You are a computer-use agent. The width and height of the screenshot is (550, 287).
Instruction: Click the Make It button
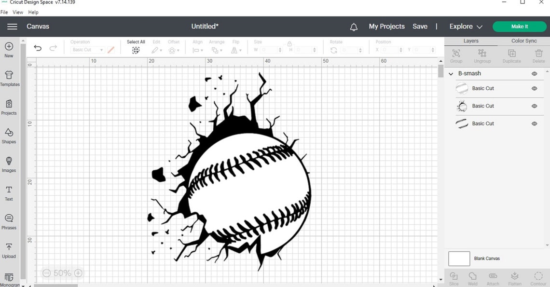point(519,26)
